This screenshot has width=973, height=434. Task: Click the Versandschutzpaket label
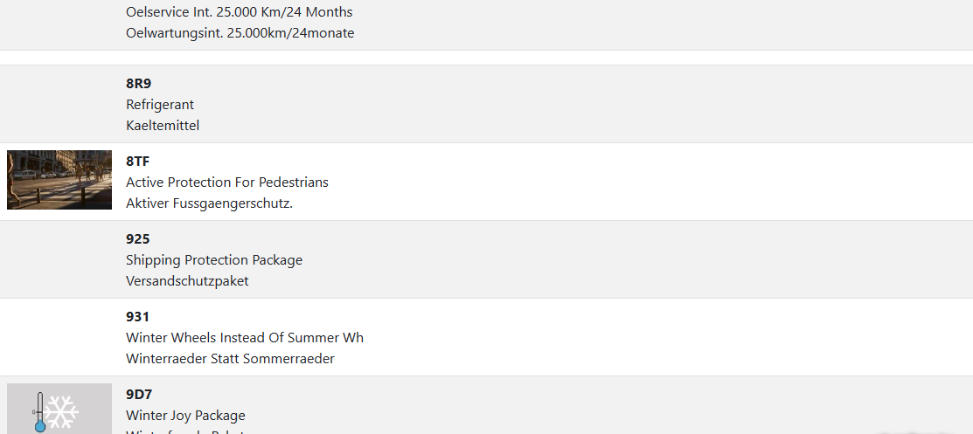coord(187,281)
